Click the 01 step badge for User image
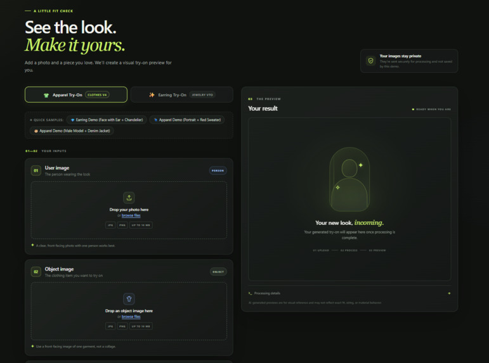The image size is (489, 363). point(36,170)
